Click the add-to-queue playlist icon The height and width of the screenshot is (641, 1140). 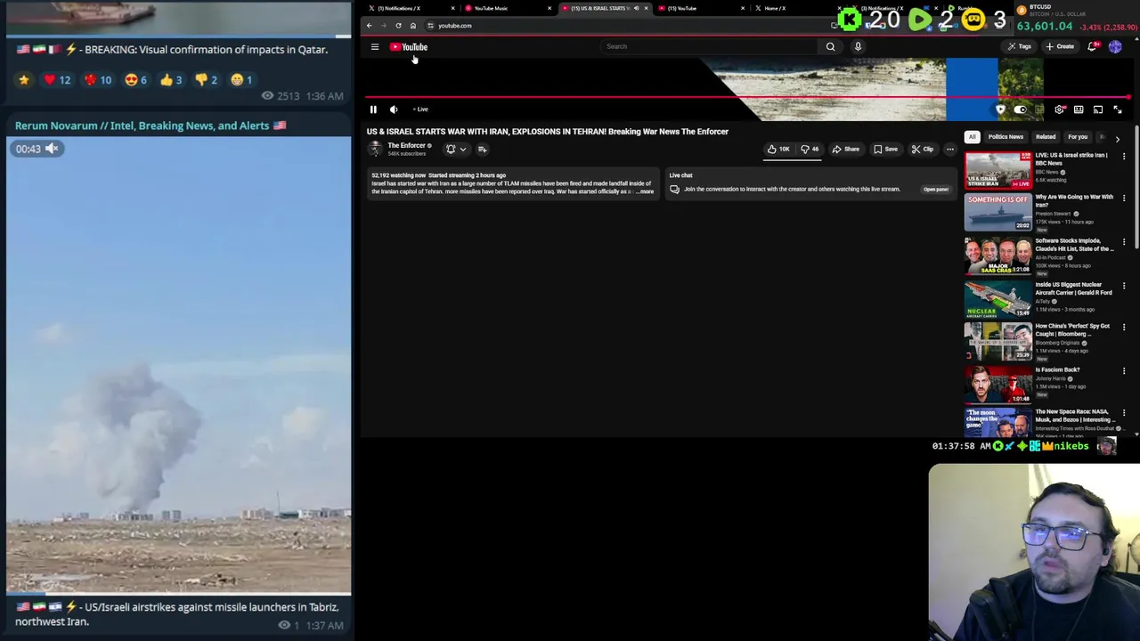483,150
